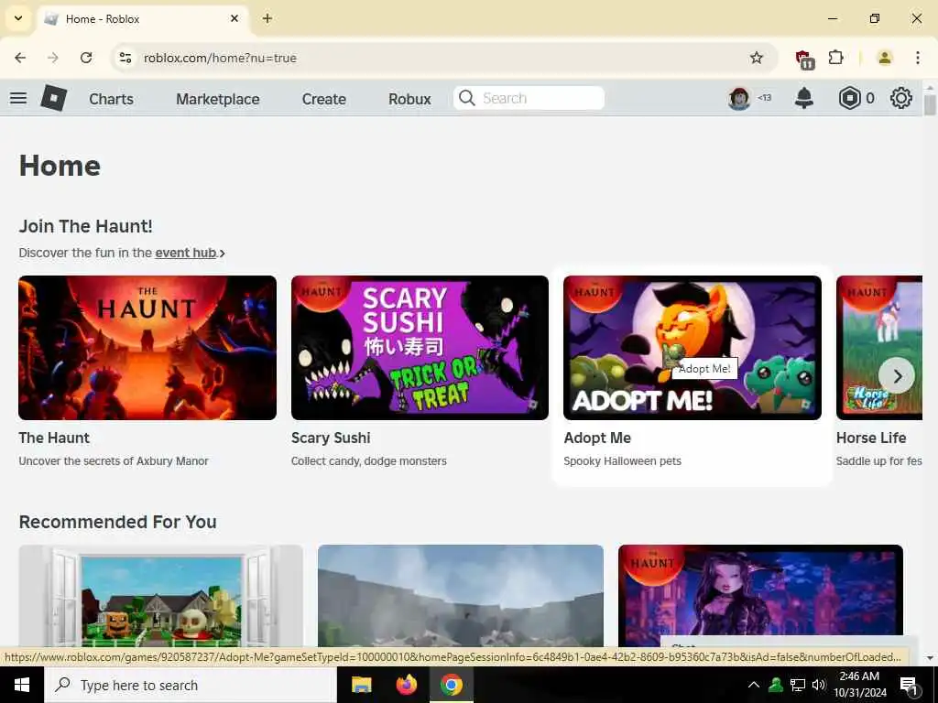The width and height of the screenshot is (938, 703).
Task: Go forward in Chrome
Action: click(53, 58)
